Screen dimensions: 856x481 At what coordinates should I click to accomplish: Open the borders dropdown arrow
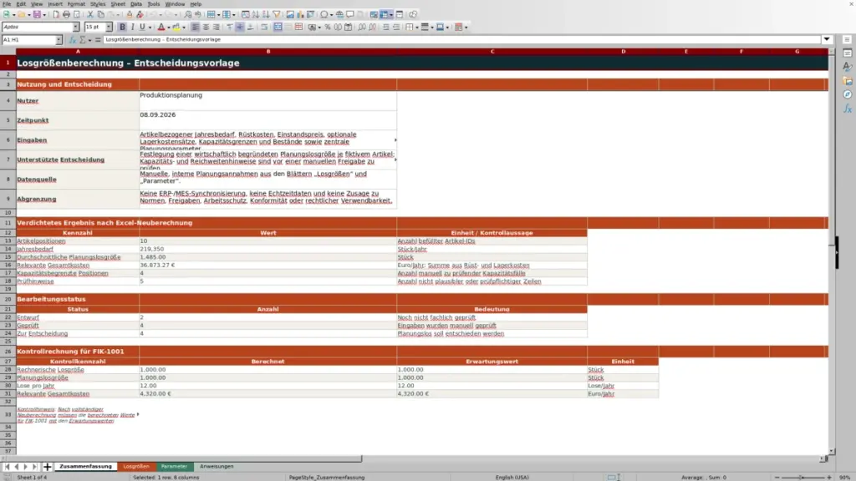pos(416,28)
